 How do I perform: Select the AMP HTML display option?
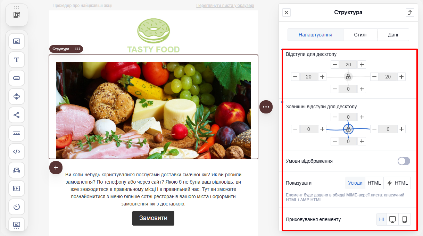point(397,183)
